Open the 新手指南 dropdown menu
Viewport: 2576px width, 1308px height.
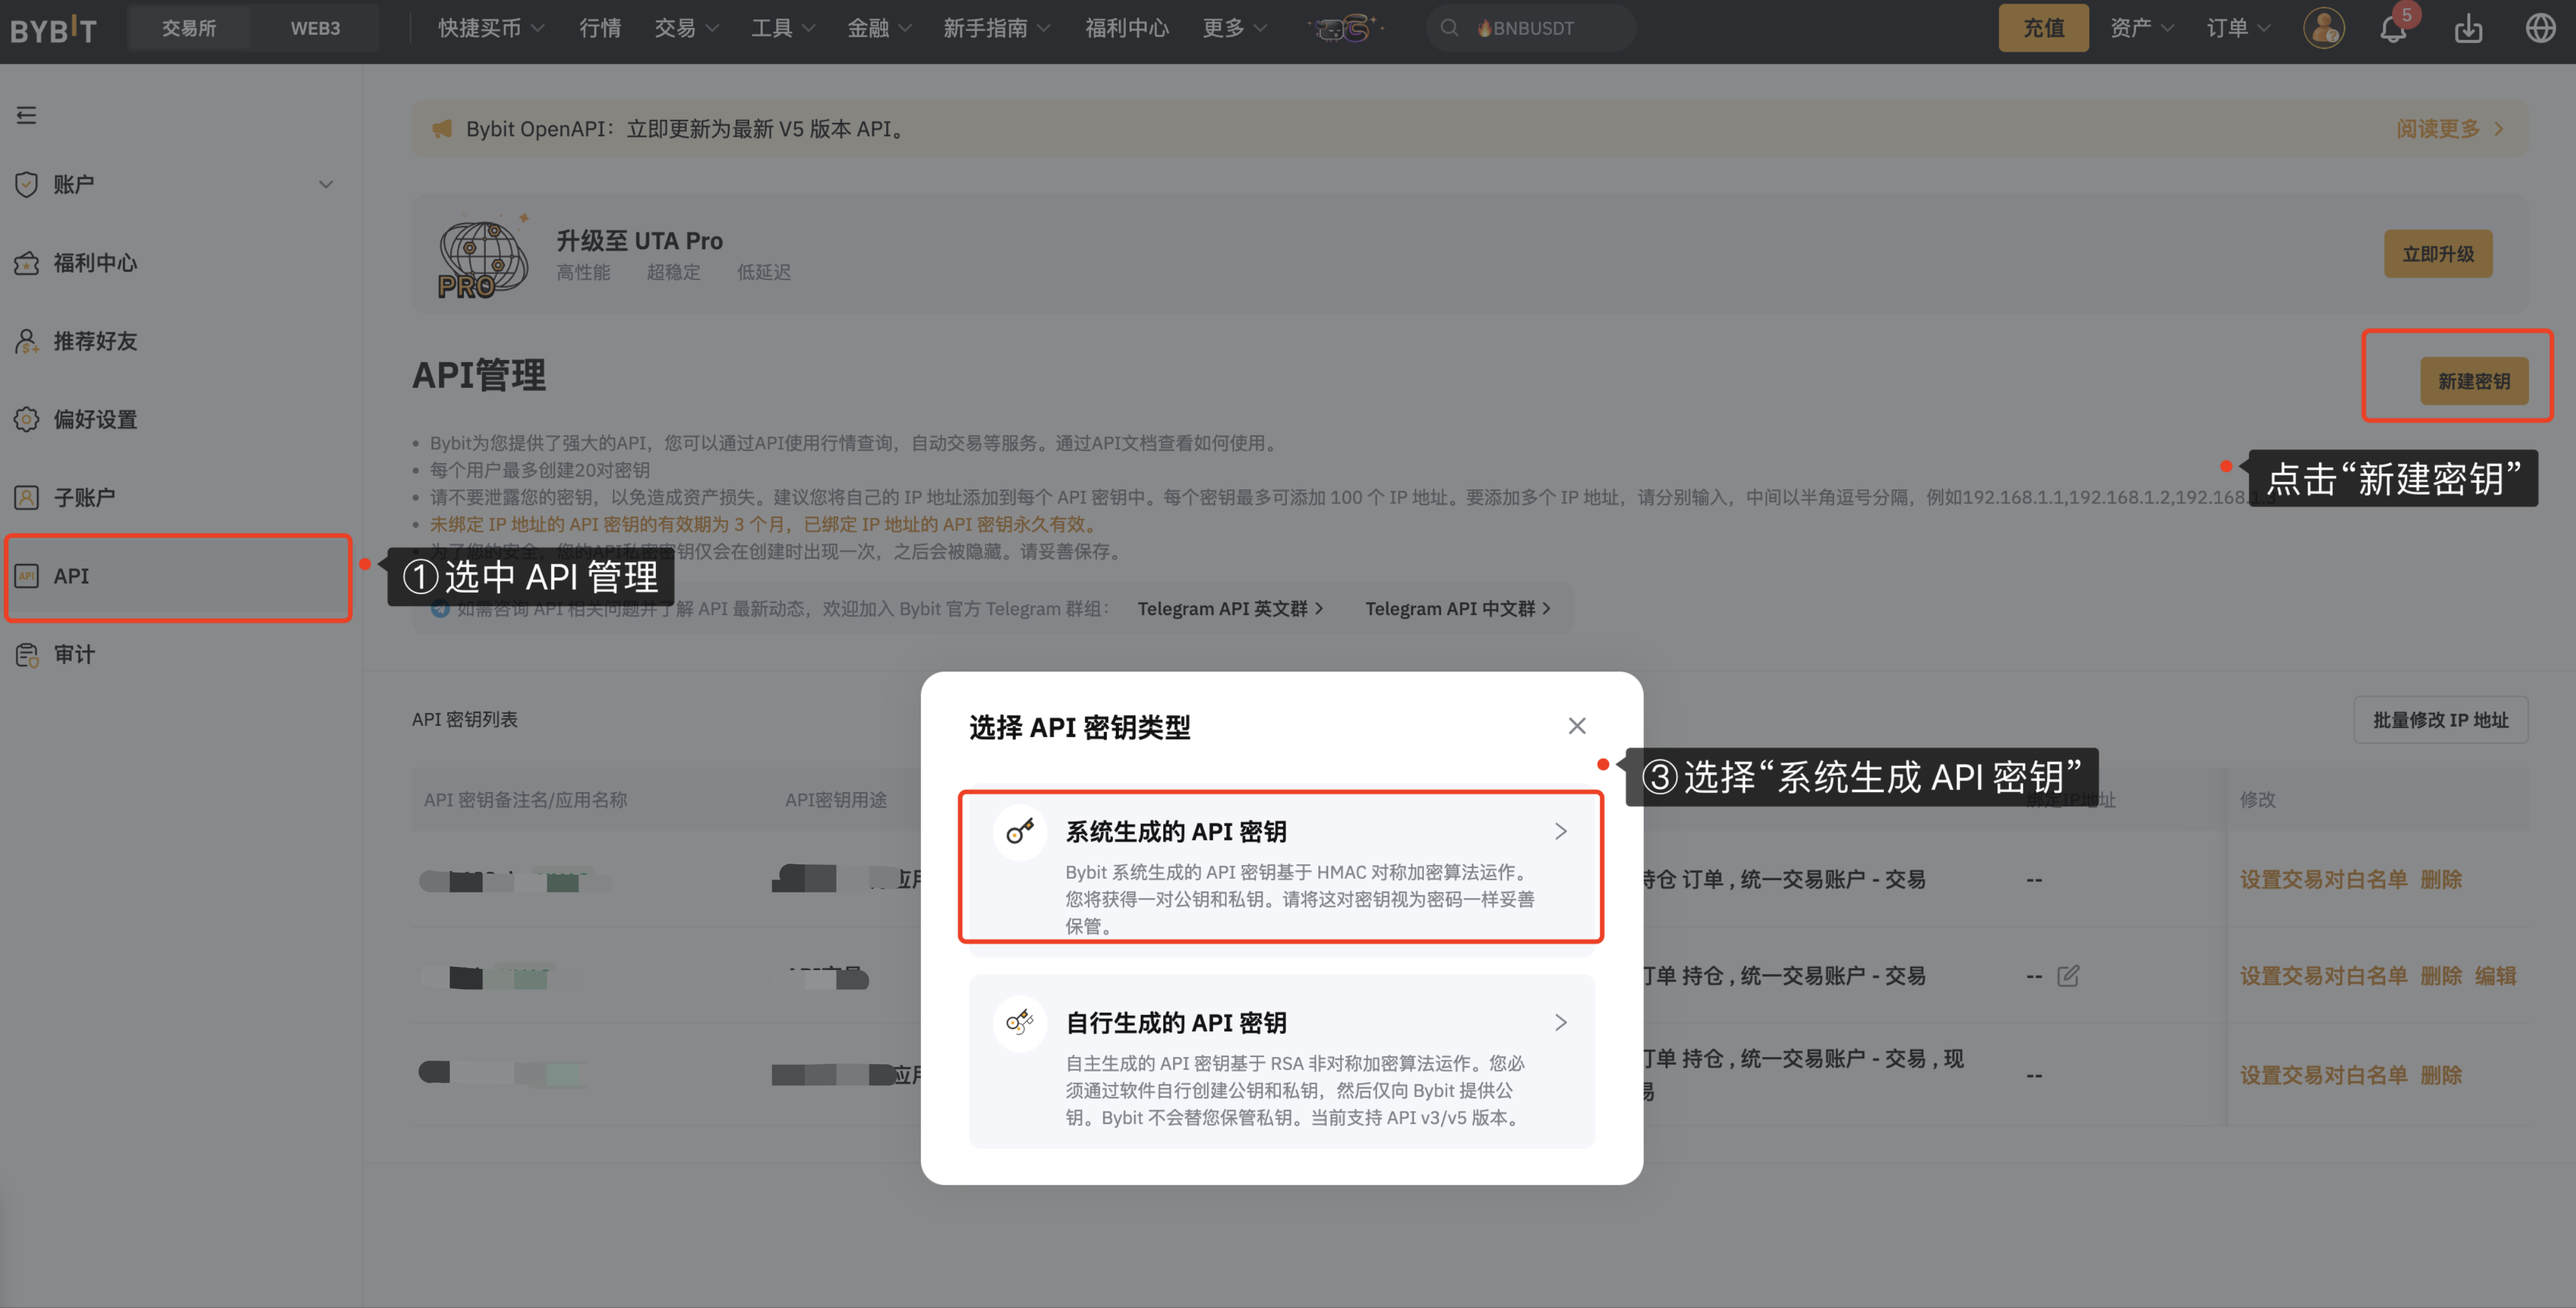coord(996,28)
